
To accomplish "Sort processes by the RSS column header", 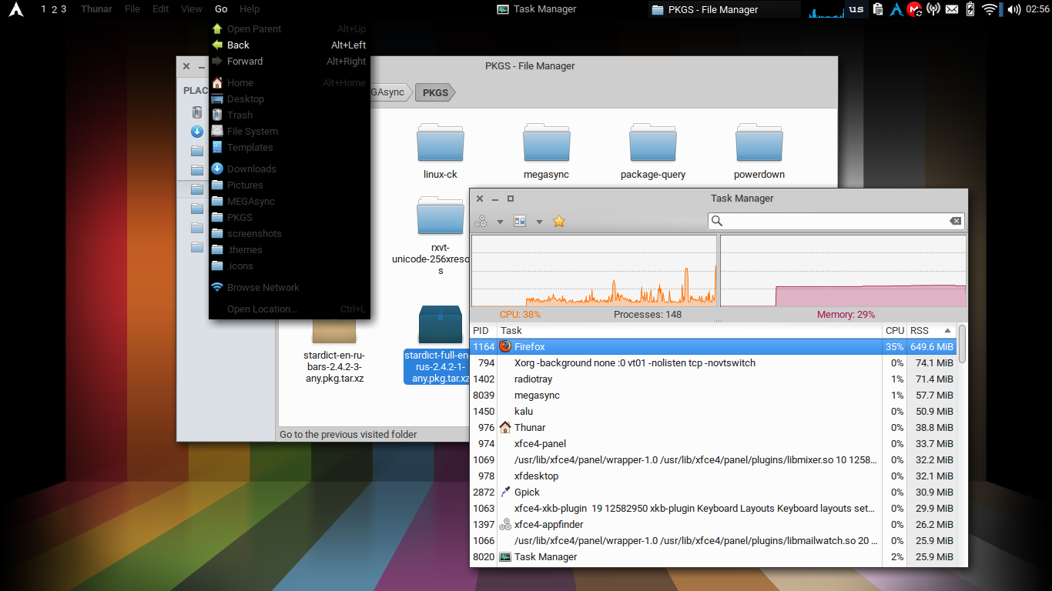I will coord(931,330).
